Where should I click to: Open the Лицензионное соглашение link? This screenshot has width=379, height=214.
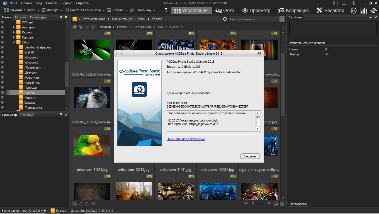[186, 139]
